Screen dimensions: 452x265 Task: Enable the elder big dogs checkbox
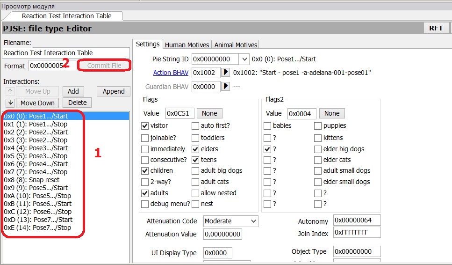coord(318,149)
